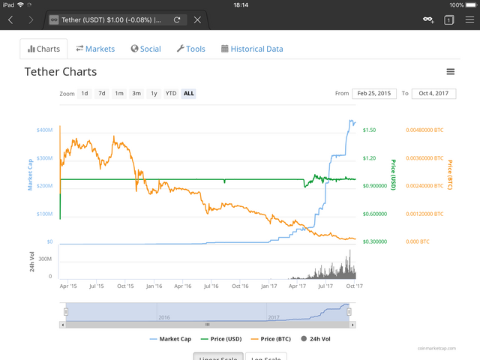Open private browsing mask icon
The image size is (480, 360).
click(428, 20)
